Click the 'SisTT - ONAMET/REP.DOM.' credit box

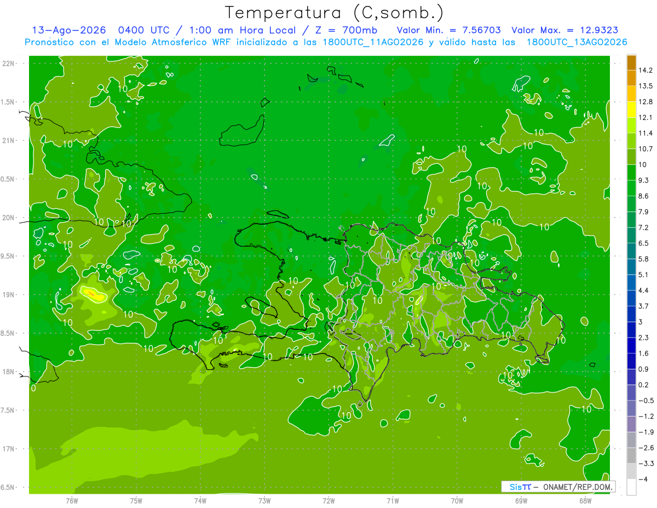[558, 487]
